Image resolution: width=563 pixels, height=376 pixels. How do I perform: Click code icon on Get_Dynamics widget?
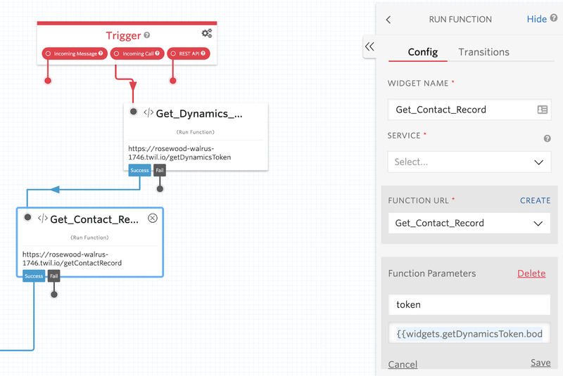(148, 113)
